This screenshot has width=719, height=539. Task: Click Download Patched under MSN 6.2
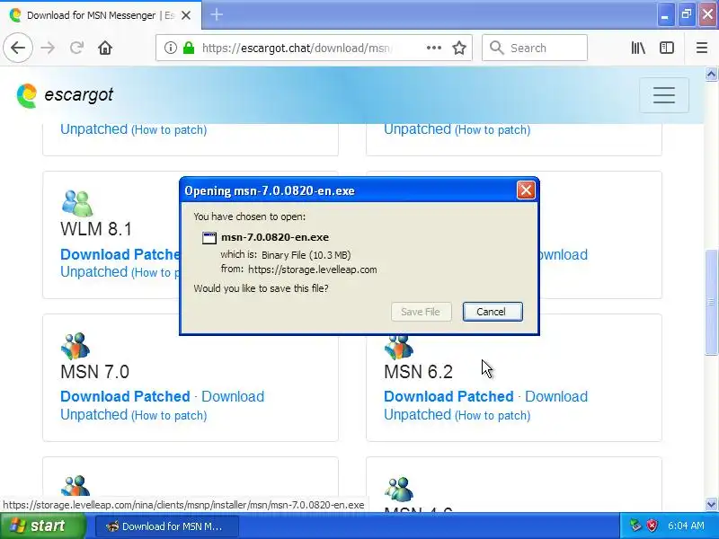click(x=448, y=396)
